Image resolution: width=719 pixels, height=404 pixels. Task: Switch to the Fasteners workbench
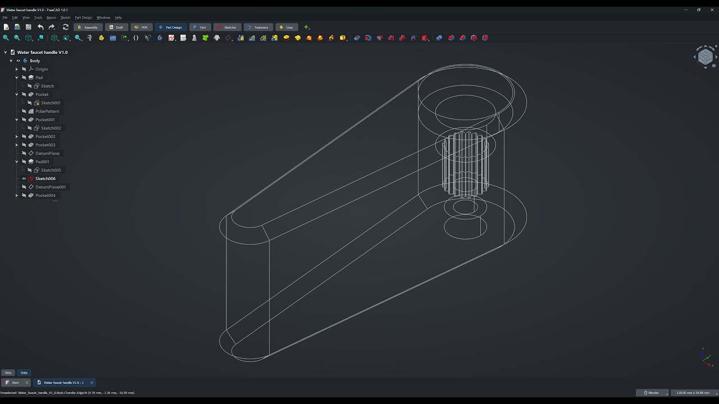click(258, 27)
